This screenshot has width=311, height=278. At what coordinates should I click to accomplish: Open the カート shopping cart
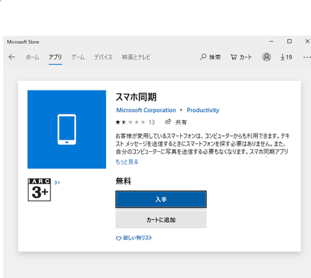coord(241,57)
